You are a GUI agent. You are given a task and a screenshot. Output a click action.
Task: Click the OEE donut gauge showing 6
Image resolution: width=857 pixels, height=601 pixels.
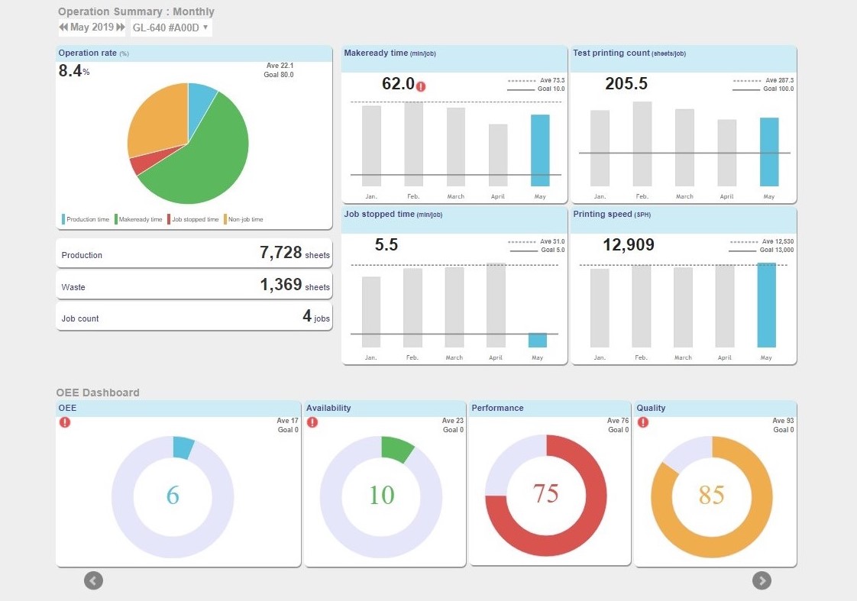(x=173, y=496)
